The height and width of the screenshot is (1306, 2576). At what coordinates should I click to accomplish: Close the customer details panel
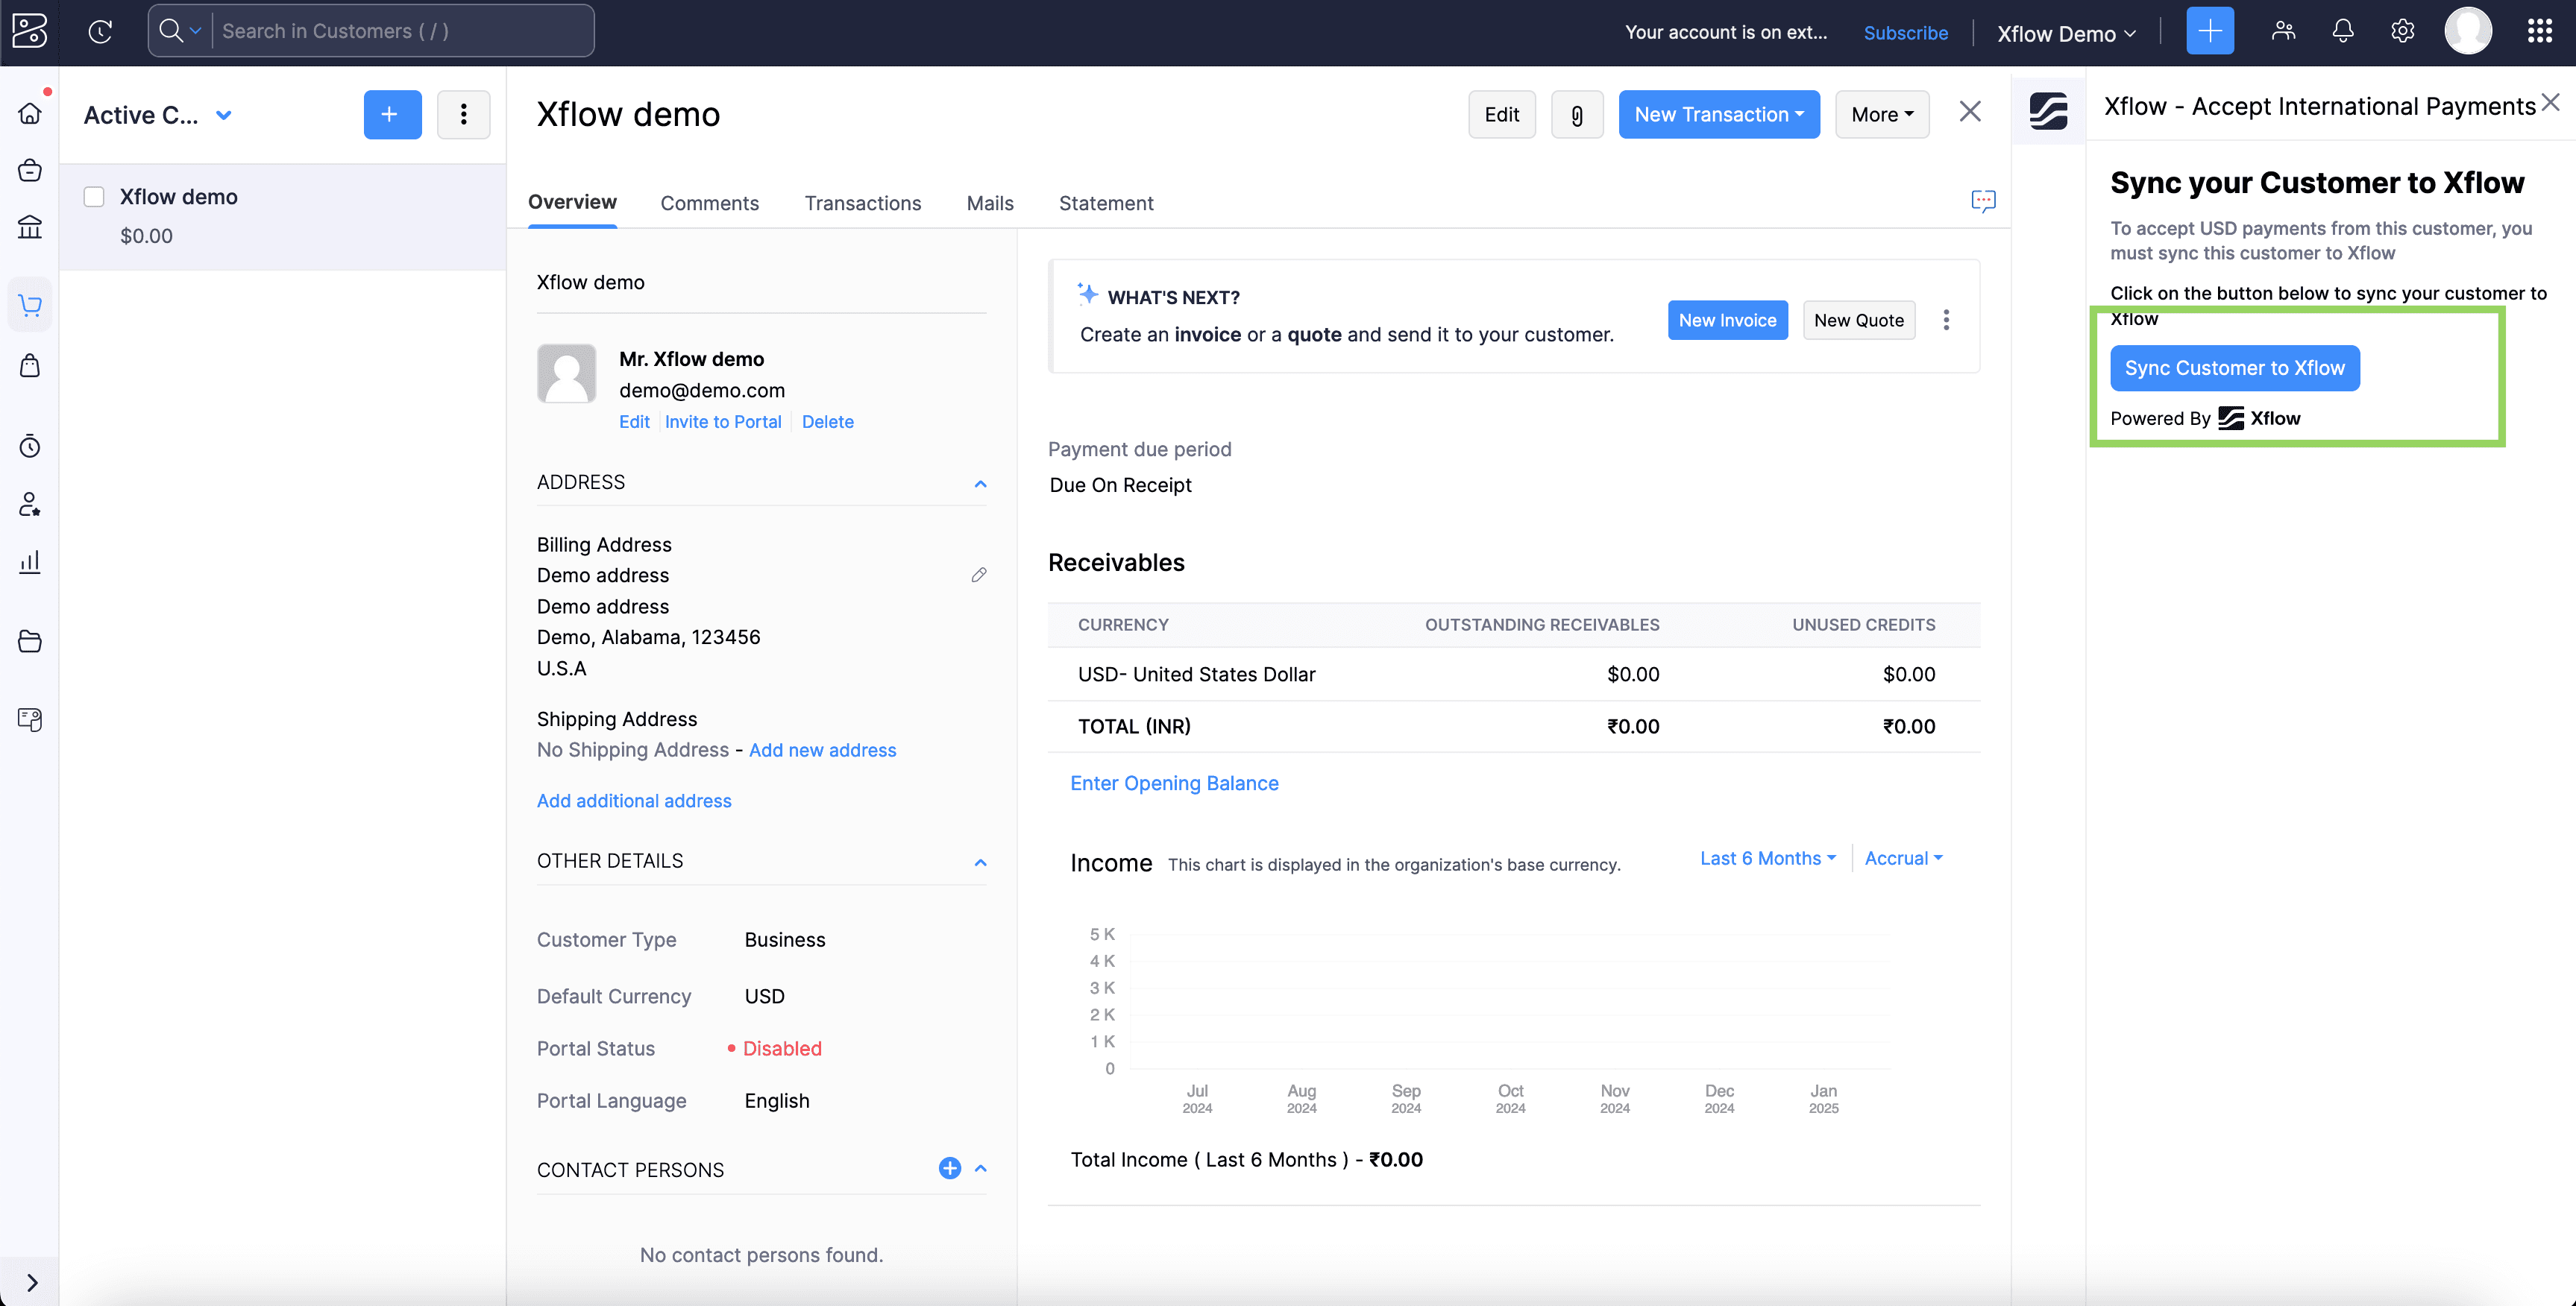tap(1970, 112)
